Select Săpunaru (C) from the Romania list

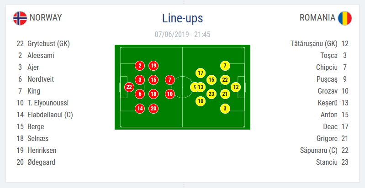319,150
